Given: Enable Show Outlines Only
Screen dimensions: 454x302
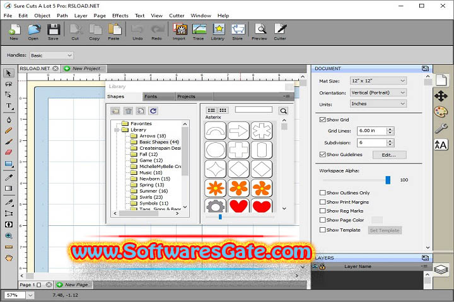Looking at the screenshot, I should click(323, 193).
